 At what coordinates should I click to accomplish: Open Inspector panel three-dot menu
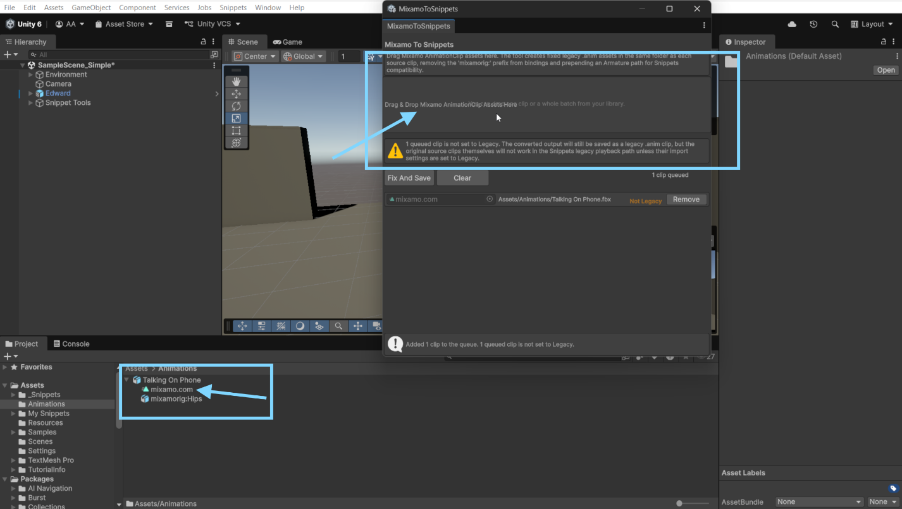[895, 42]
